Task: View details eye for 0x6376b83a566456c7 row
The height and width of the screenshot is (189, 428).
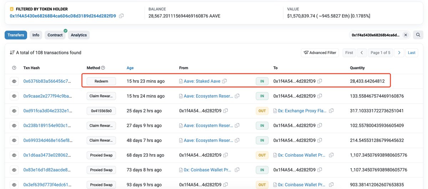Action: click(14, 81)
